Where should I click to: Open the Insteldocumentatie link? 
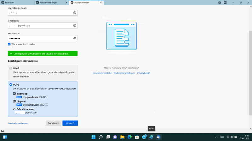click(102, 73)
